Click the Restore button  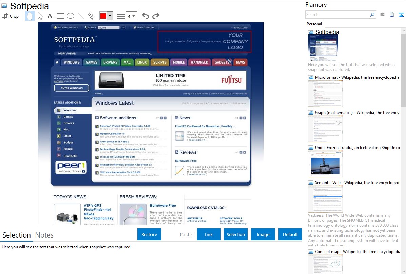point(149,234)
